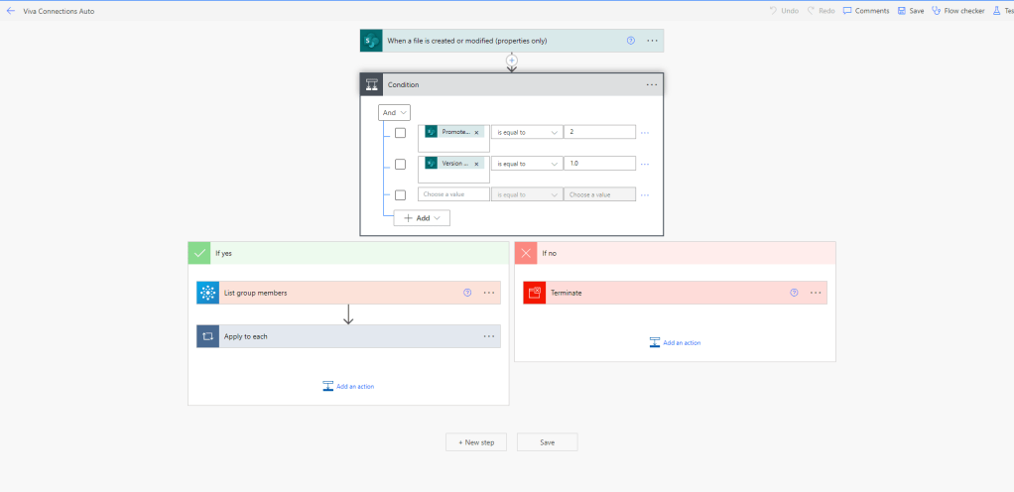The width and height of the screenshot is (1014, 492).
Task: Check the Promoted state condition row checkbox
Action: click(x=400, y=133)
